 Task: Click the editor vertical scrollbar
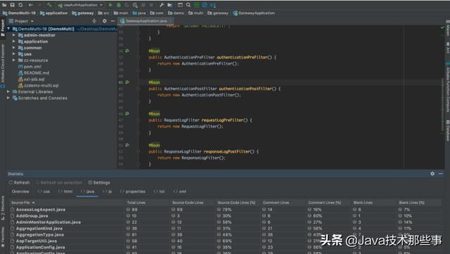442,105
